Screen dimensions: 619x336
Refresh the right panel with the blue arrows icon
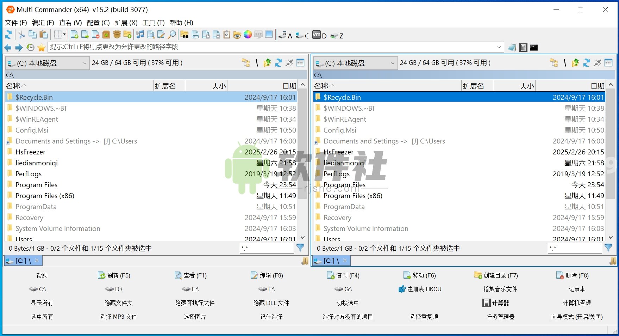pyautogui.click(x=586, y=63)
